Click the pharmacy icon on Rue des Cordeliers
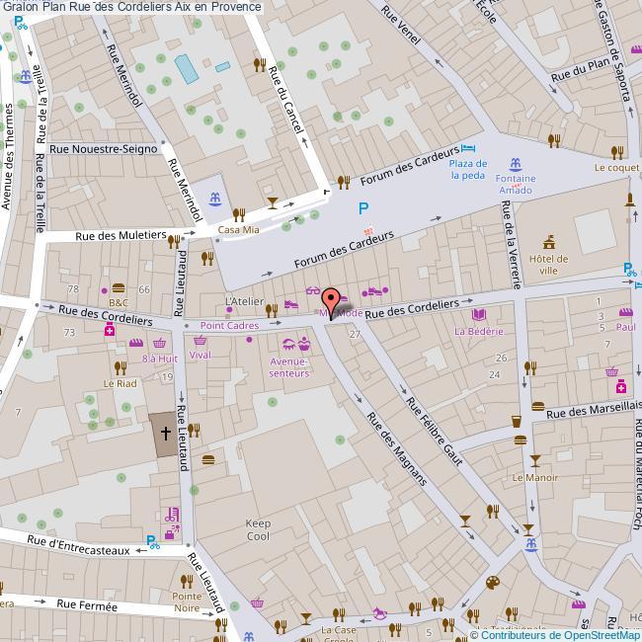Image resolution: width=642 pixels, height=642 pixels. pos(110,333)
